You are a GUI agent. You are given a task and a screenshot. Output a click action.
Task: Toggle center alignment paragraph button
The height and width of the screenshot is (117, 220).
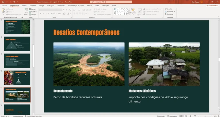pos(77,14)
